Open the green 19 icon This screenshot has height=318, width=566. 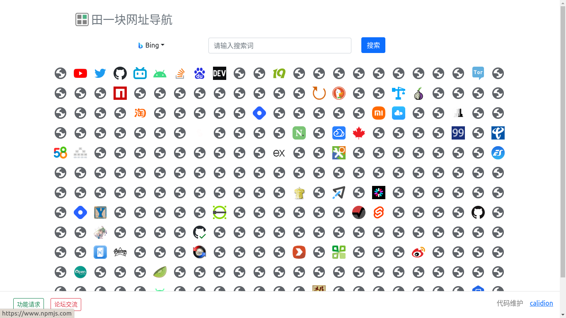[279, 73]
